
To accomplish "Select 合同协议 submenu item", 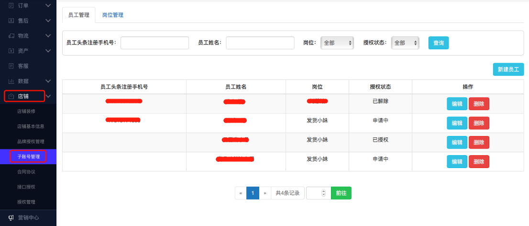I will pos(26,171).
